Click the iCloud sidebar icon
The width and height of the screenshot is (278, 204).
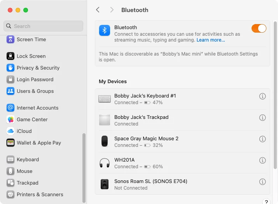[10, 131]
